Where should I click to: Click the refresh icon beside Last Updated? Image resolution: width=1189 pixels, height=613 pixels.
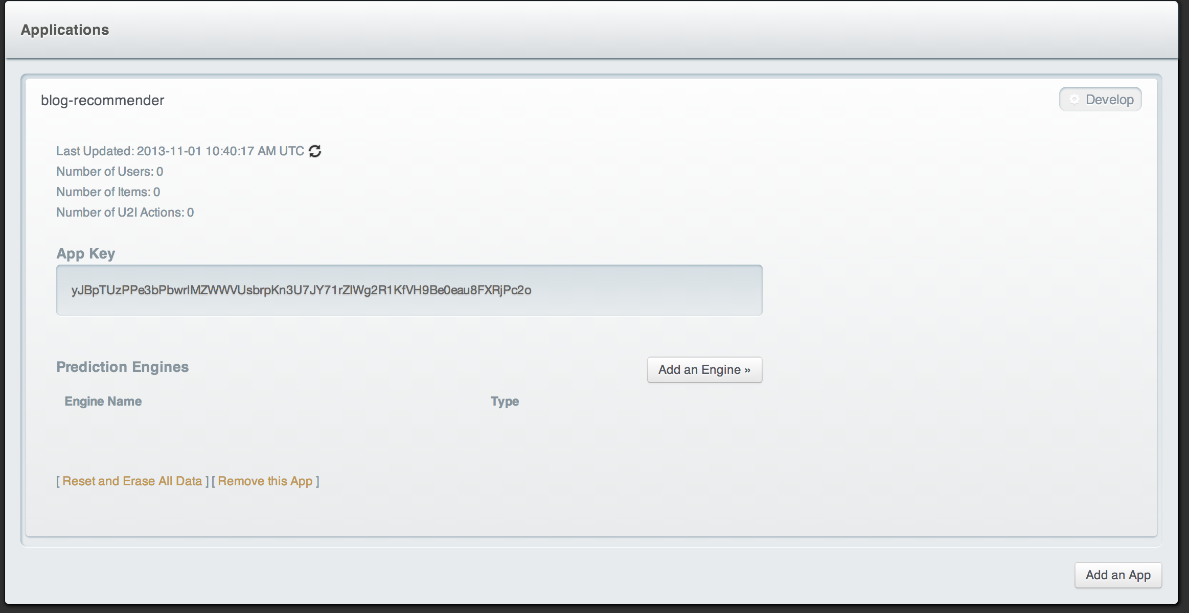pos(315,151)
